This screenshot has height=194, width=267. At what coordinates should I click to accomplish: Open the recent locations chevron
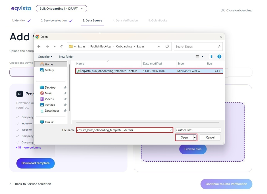[x=55, y=46]
